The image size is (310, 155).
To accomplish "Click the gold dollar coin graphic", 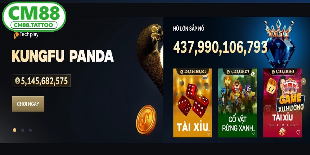I will 146,120.
